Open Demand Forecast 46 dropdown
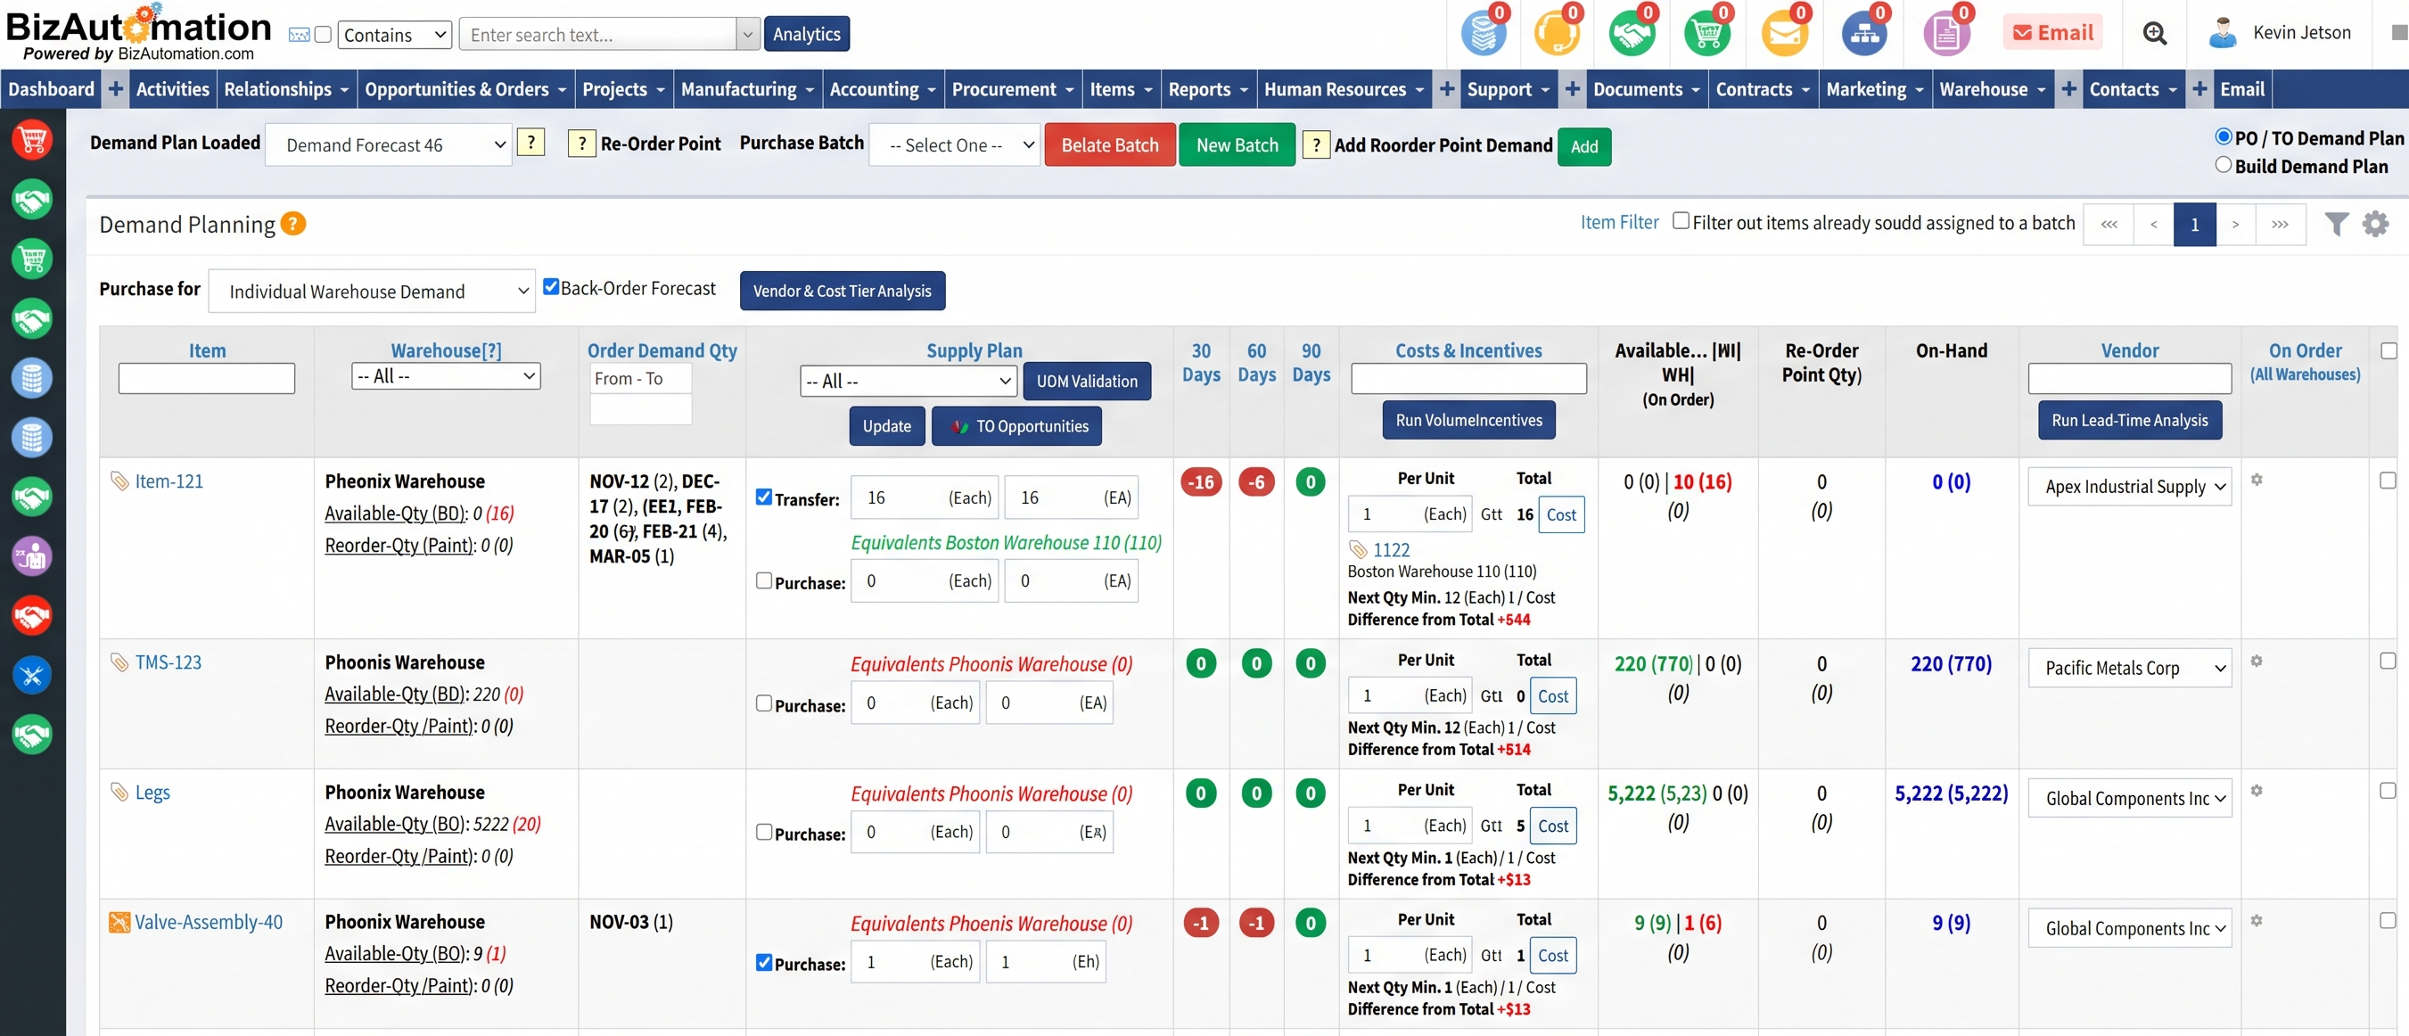The width and height of the screenshot is (2409, 1036). [388, 145]
